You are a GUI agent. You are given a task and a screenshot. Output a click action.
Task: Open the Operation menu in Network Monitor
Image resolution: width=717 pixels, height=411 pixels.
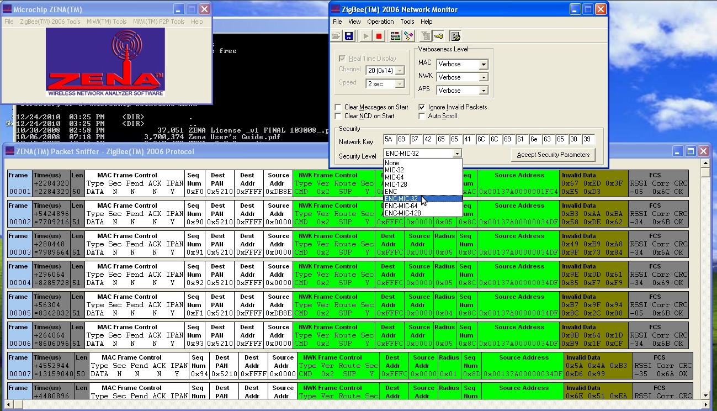380,22
